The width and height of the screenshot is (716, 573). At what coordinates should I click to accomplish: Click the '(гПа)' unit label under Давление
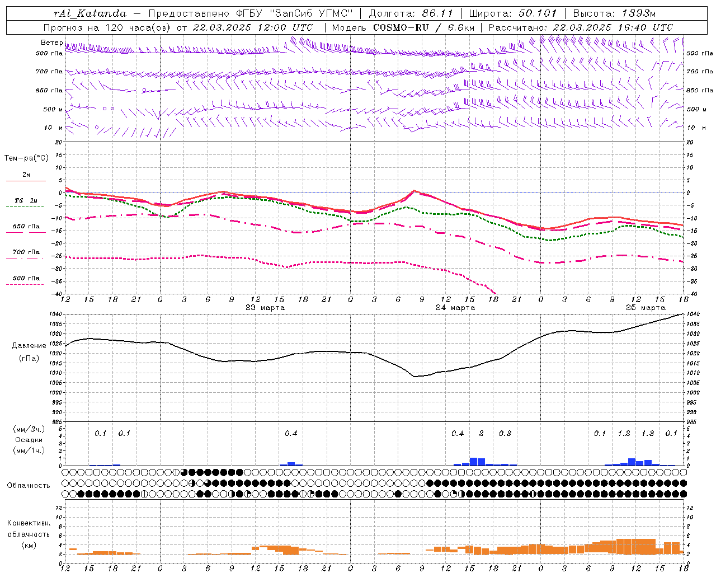29,358
